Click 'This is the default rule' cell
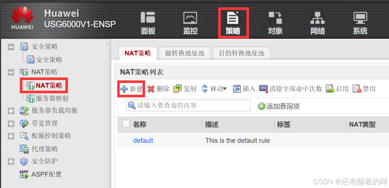The image size is (389, 188). (238, 141)
